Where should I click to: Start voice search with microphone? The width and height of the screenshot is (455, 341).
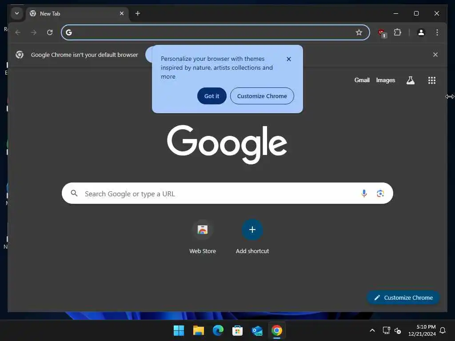pyautogui.click(x=364, y=193)
